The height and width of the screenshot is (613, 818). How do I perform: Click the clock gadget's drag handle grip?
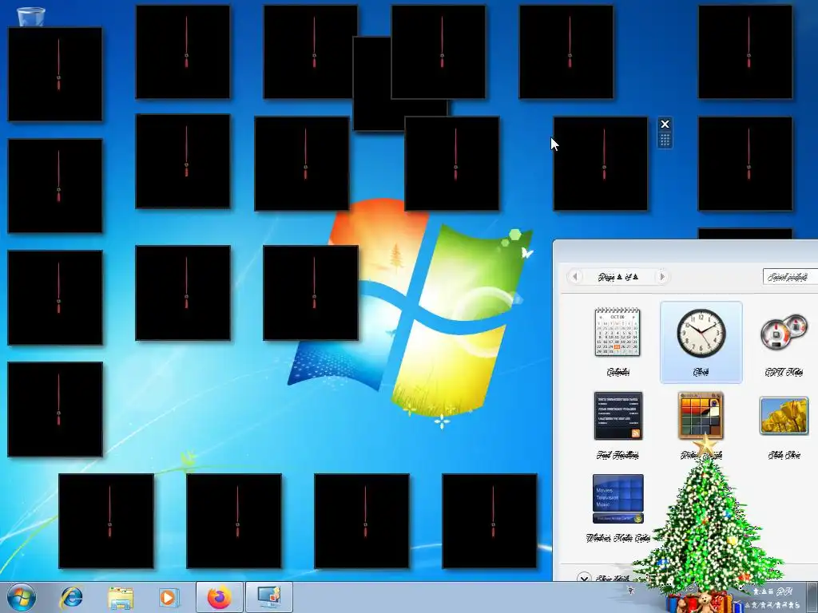tap(665, 140)
